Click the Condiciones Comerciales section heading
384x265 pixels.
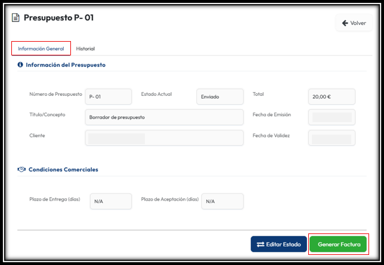63,170
